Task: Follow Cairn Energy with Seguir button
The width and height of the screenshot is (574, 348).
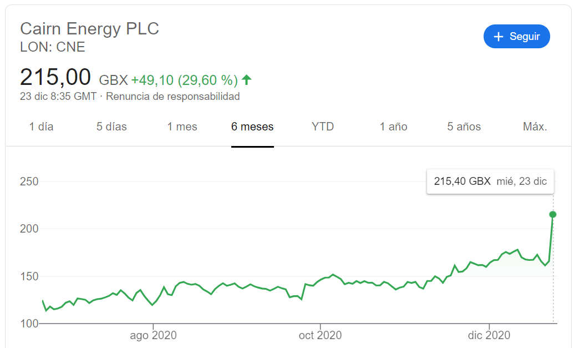Action: [516, 37]
